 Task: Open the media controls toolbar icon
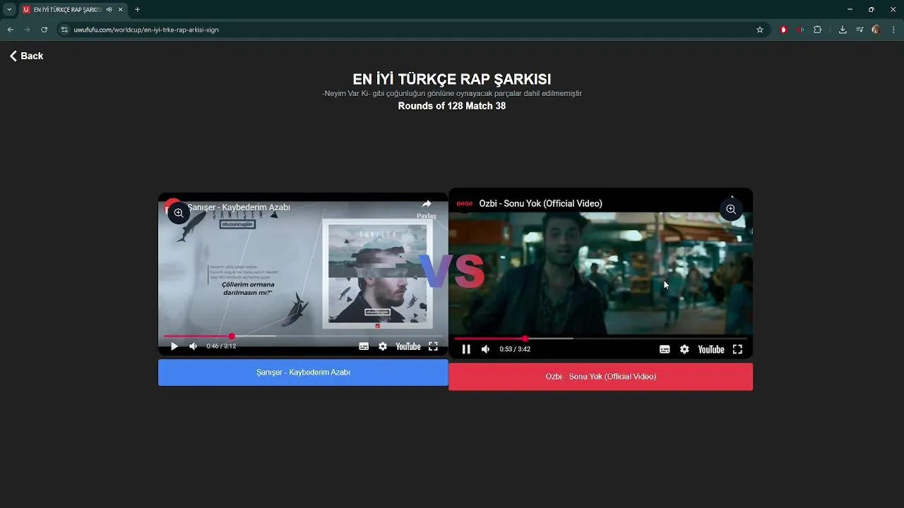coord(860,30)
